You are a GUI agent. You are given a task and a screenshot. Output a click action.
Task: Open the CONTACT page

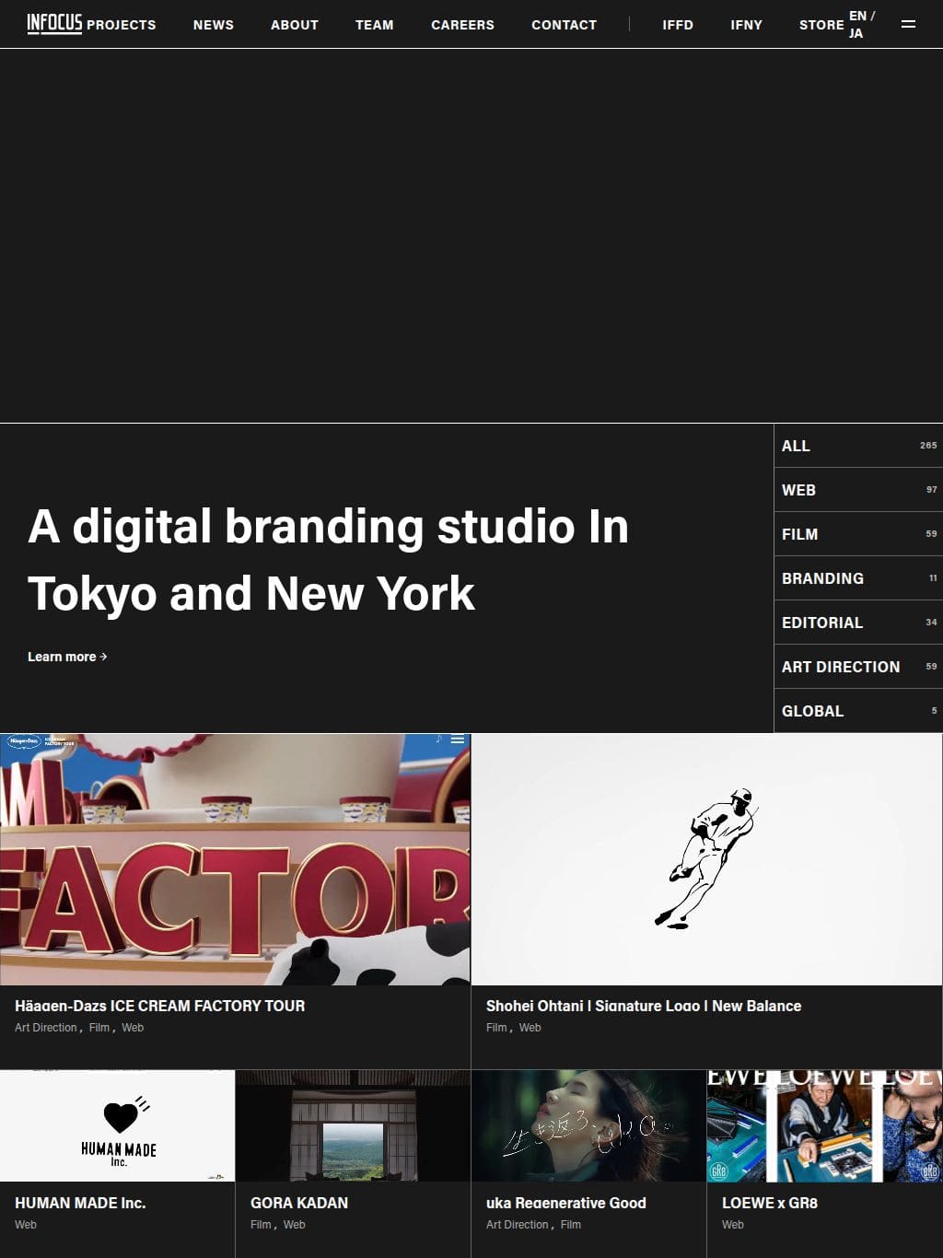click(x=565, y=25)
